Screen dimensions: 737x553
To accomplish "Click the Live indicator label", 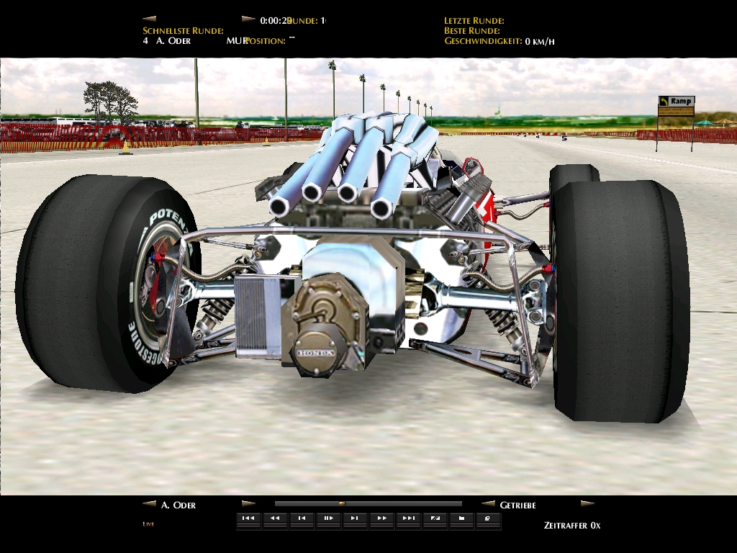I will click(x=148, y=523).
